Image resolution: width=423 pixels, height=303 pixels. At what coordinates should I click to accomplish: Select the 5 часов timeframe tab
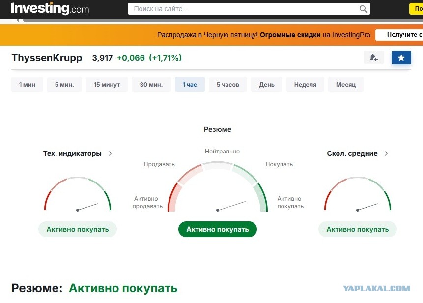227,84
